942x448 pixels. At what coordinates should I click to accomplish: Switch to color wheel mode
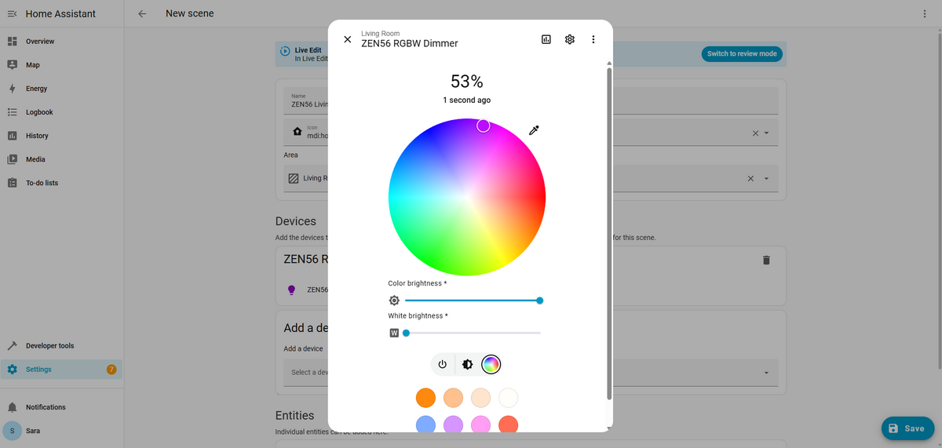point(491,364)
